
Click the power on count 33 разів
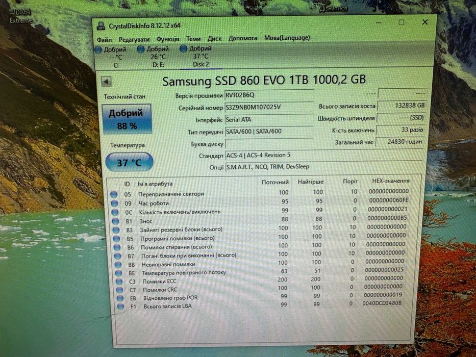pos(400,130)
